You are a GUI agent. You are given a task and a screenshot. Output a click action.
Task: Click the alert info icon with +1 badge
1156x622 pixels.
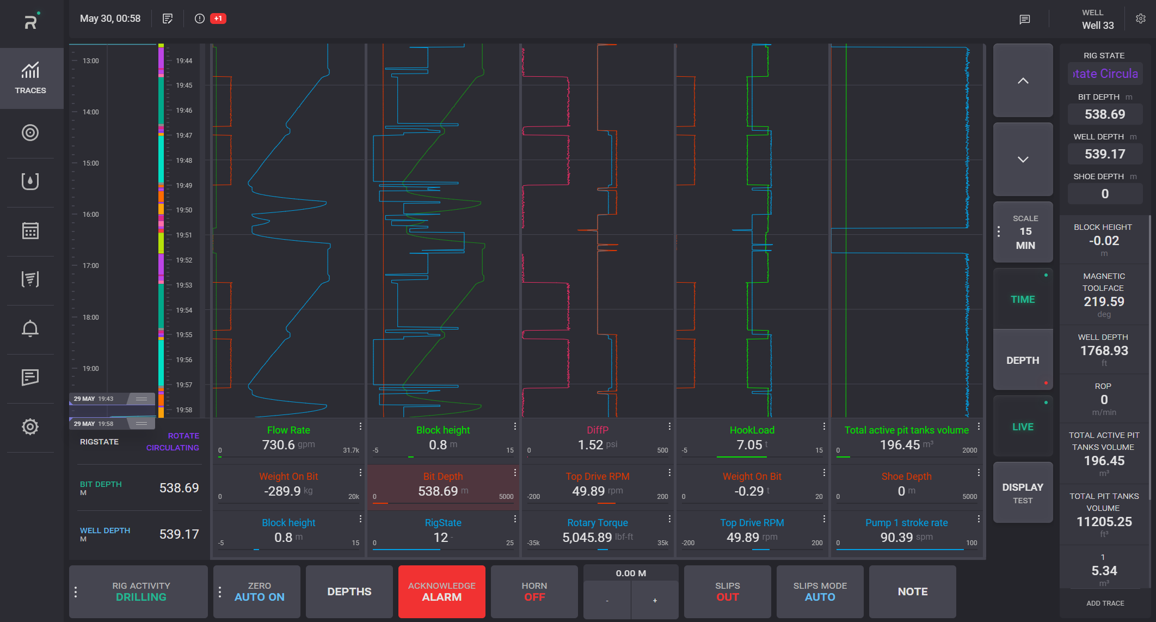coord(200,19)
